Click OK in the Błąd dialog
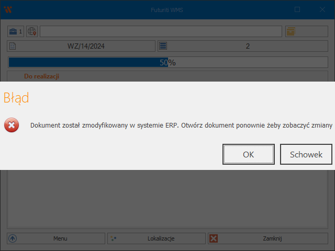The height and width of the screenshot is (251, 335). coord(248,154)
